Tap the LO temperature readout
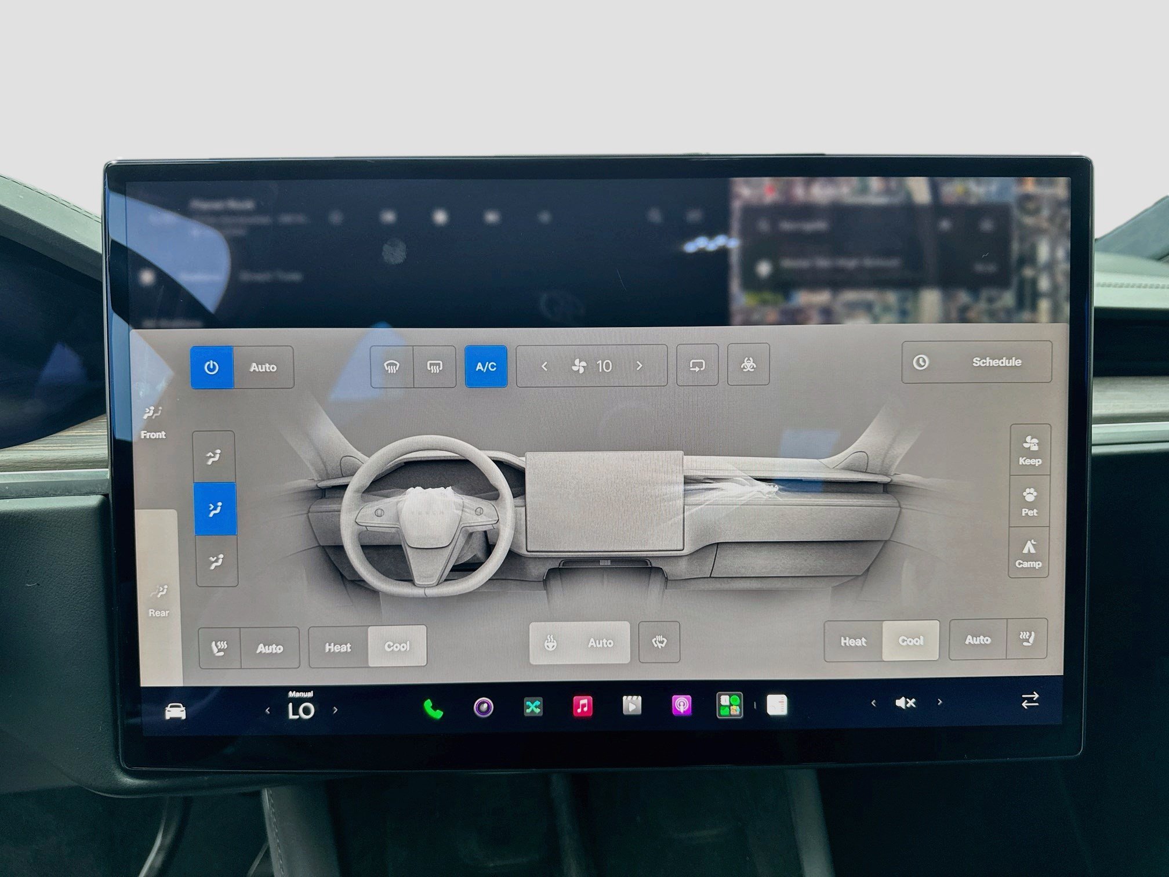Image resolution: width=1169 pixels, height=877 pixels. pos(301,711)
